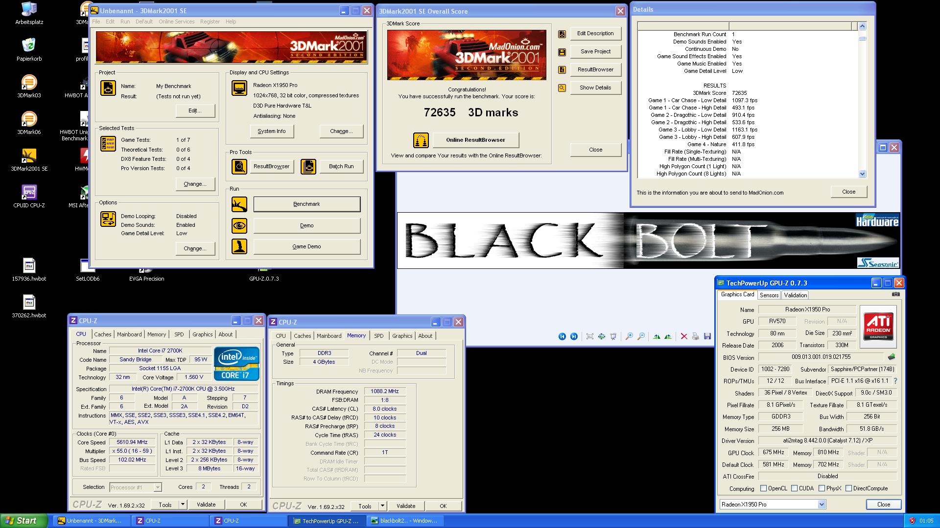Click the Online ResultBrowser button

coord(475,140)
